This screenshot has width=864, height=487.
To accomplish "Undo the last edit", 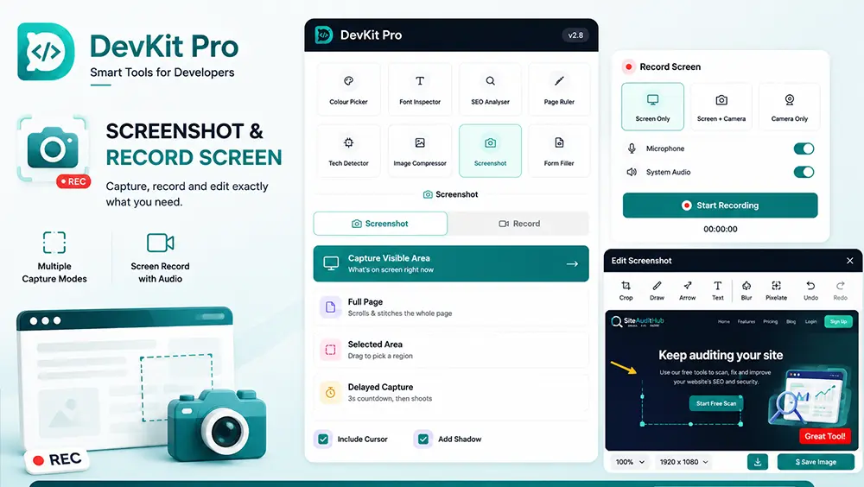I will (810, 290).
